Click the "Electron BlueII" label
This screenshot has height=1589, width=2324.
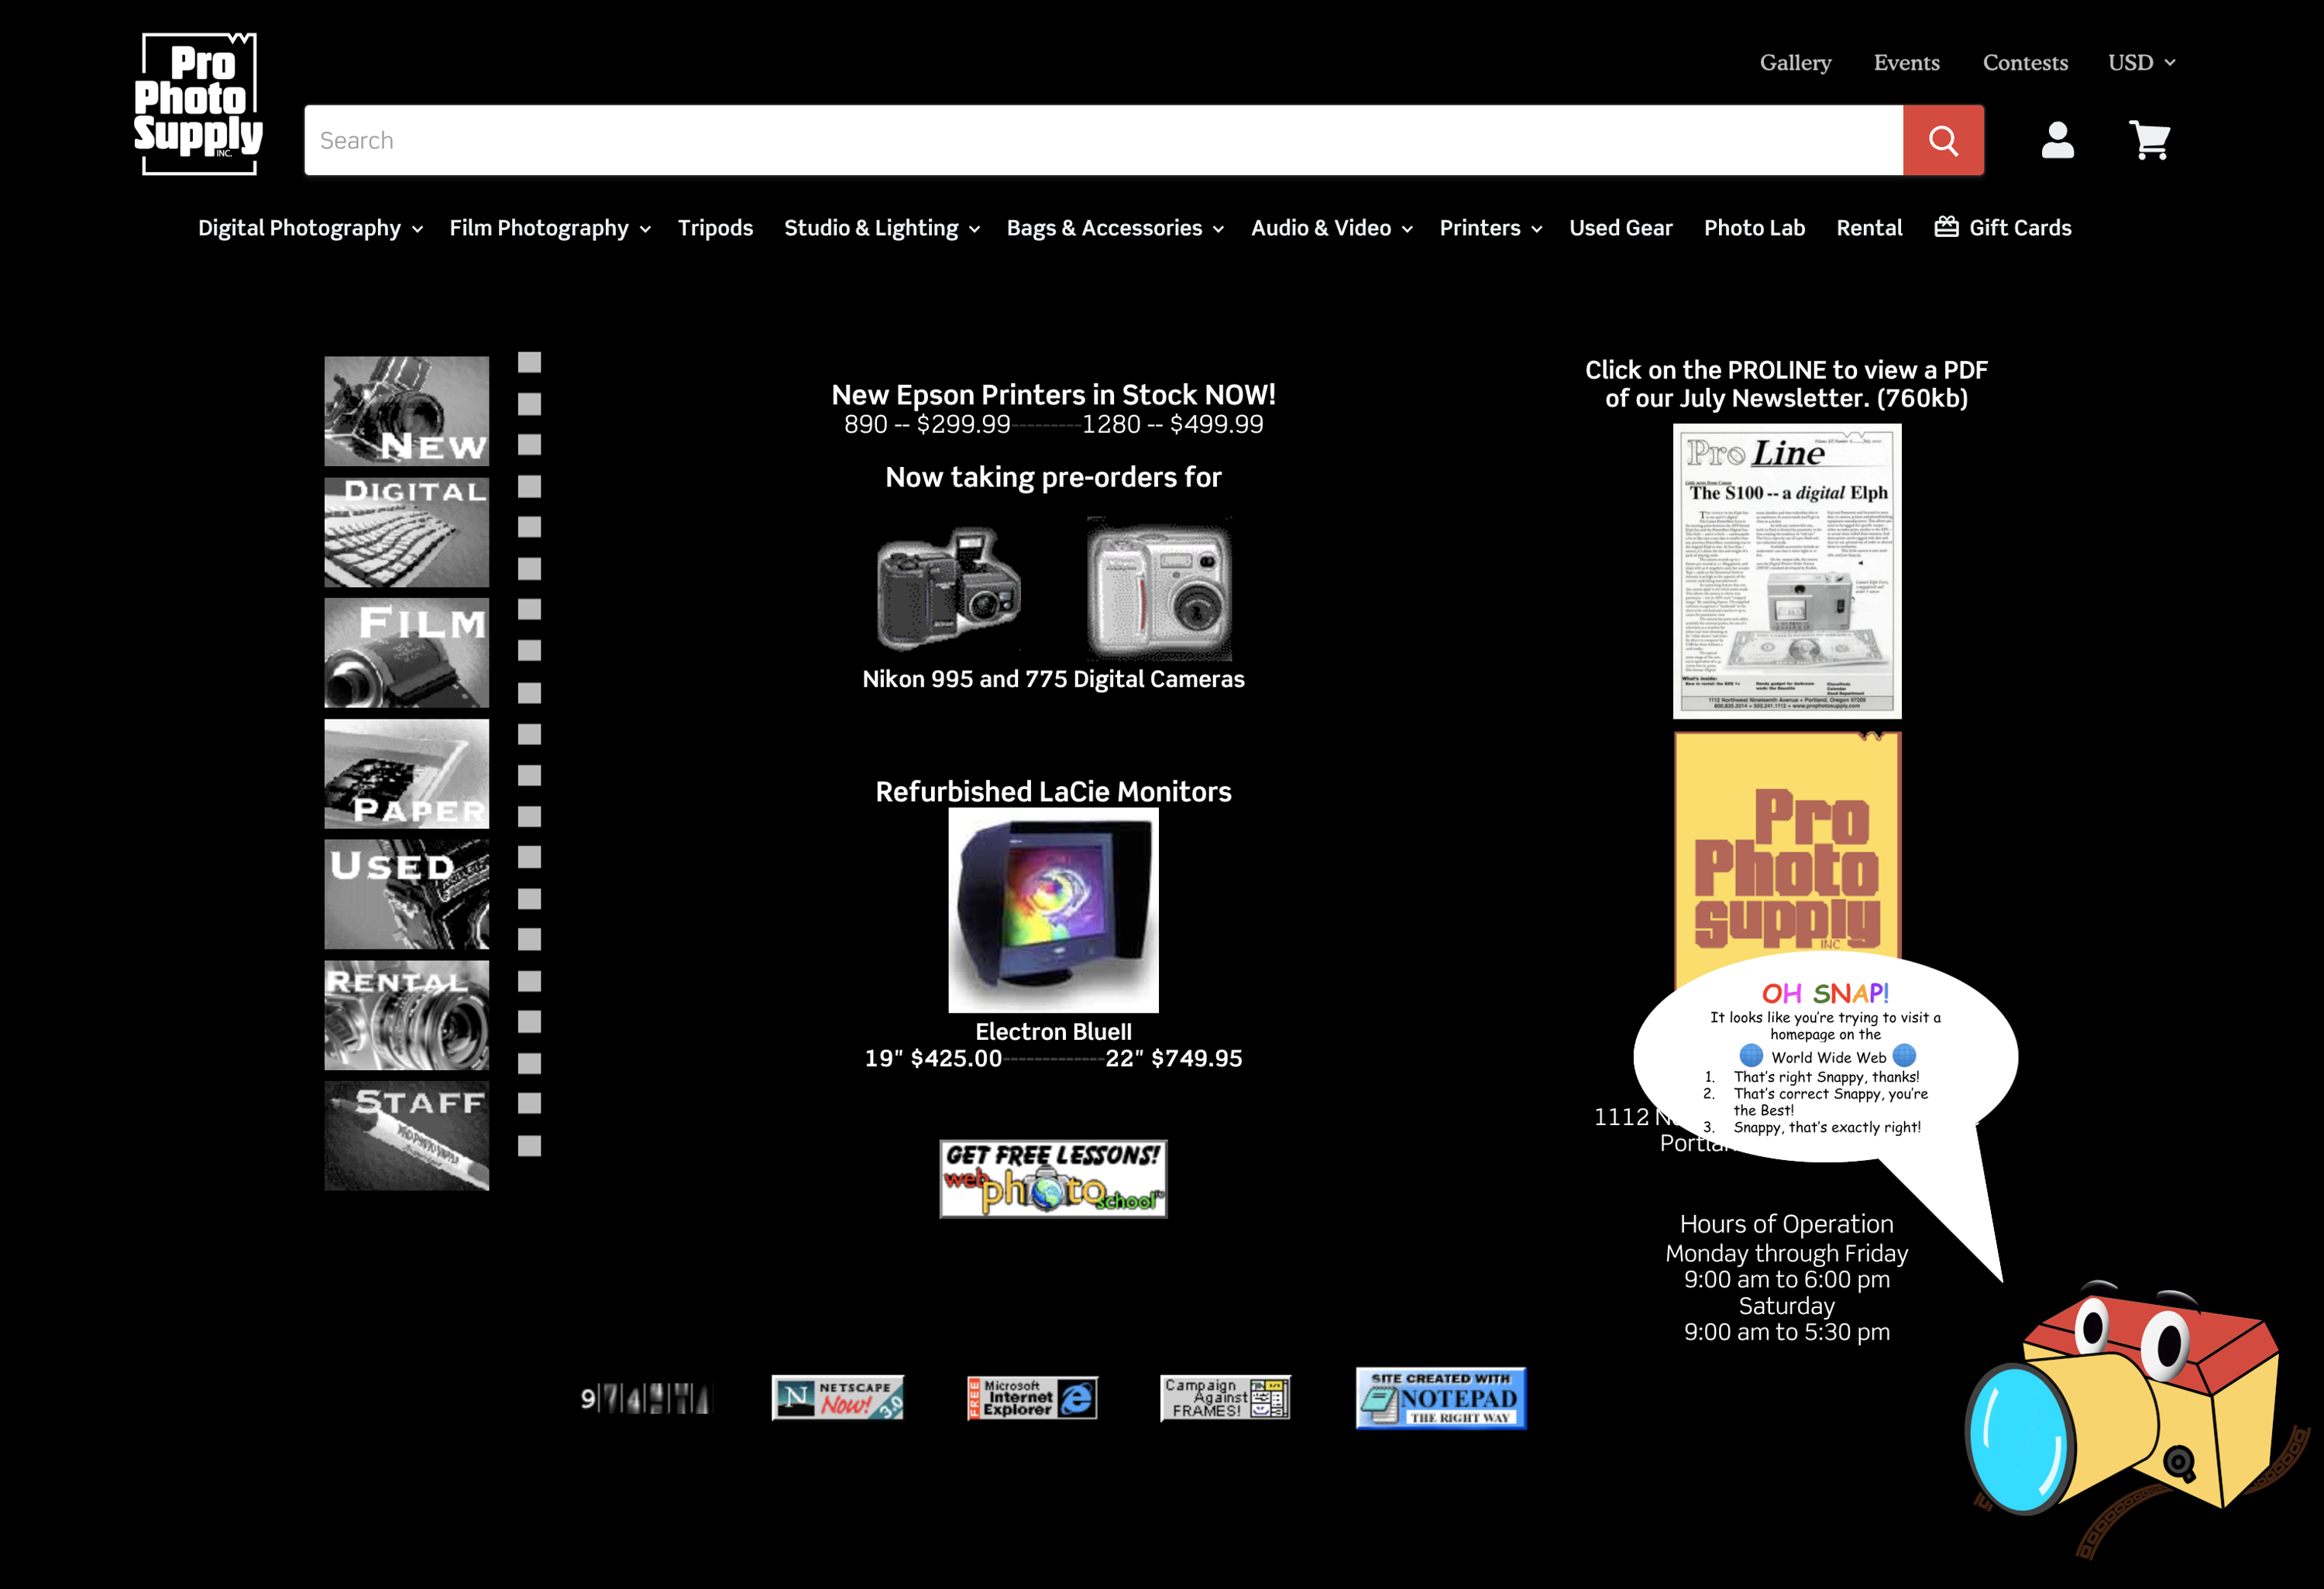coord(1053,1031)
